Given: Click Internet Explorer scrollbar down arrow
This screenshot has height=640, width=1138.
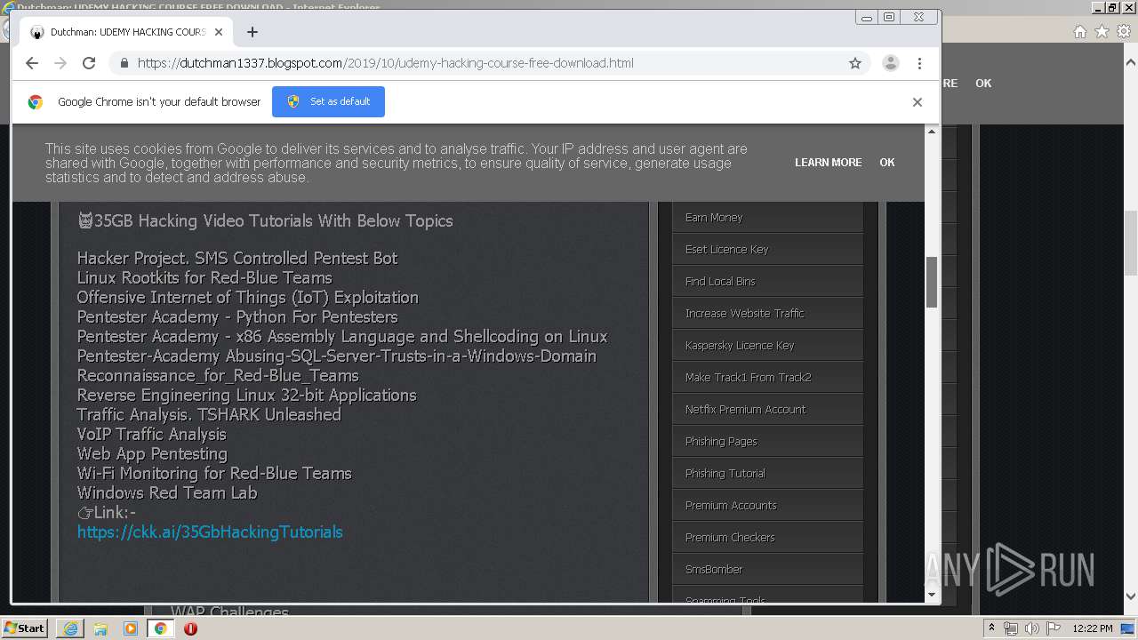Looking at the screenshot, I should pos(1131,596).
